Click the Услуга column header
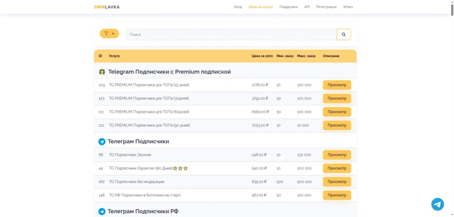The width and height of the screenshot is (454, 217). 114,56
